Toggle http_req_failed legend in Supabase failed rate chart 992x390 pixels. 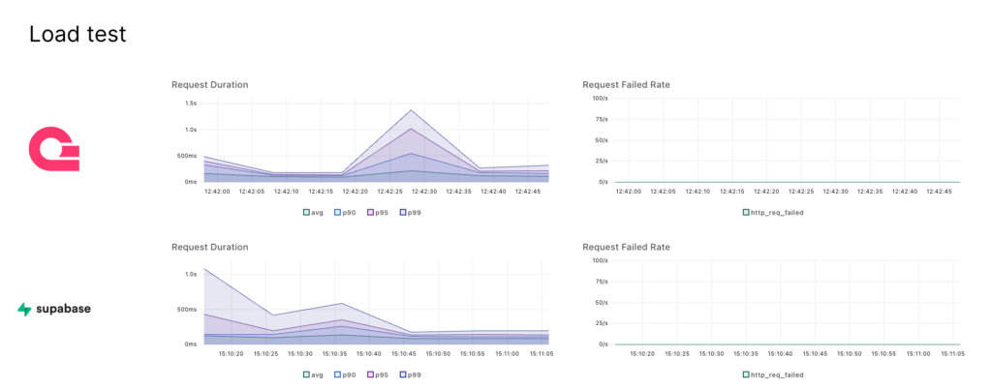click(772, 374)
